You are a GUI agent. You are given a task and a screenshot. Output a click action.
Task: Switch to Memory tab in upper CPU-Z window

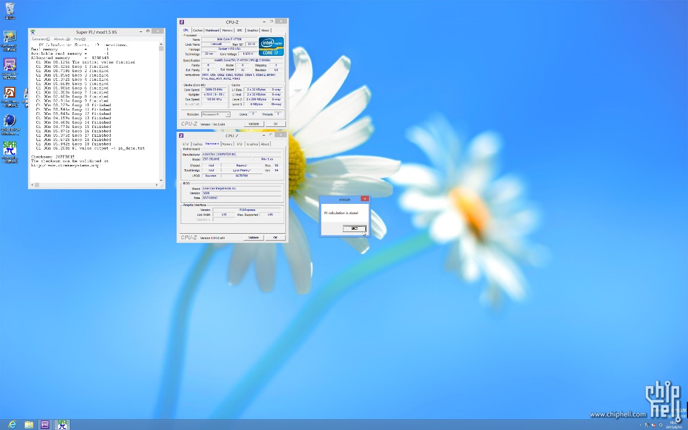[x=227, y=30]
